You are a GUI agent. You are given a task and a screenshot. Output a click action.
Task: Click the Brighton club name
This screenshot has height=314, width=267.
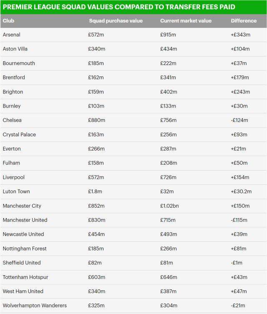pyautogui.click(x=13, y=92)
